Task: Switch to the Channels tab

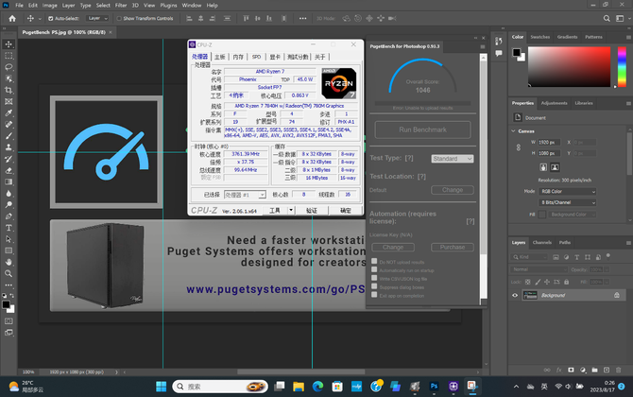Action: tap(541, 242)
